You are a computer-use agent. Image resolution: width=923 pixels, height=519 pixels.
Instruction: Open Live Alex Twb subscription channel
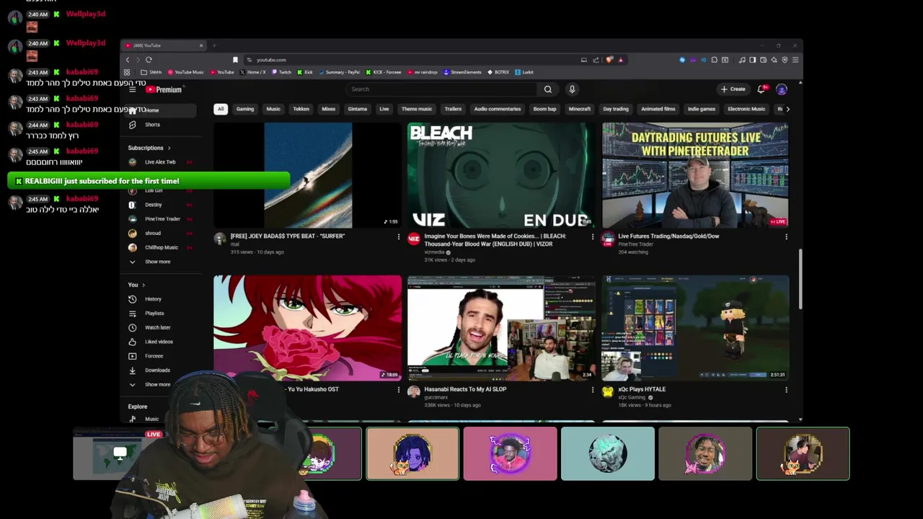click(x=162, y=162)
